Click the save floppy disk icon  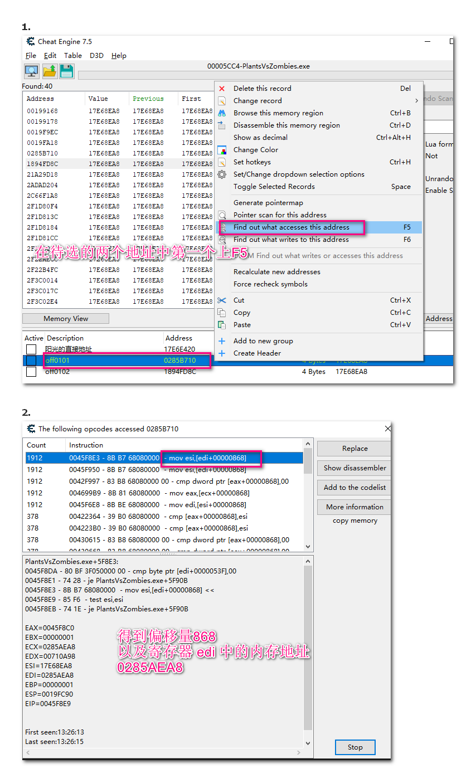67,71
